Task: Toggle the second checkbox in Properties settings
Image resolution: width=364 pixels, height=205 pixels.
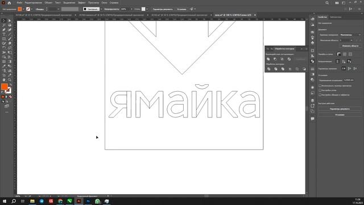Action: click(320, 90)
